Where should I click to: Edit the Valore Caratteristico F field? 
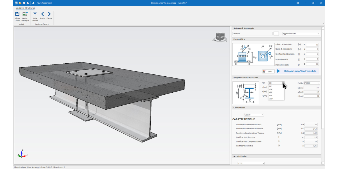312,45
